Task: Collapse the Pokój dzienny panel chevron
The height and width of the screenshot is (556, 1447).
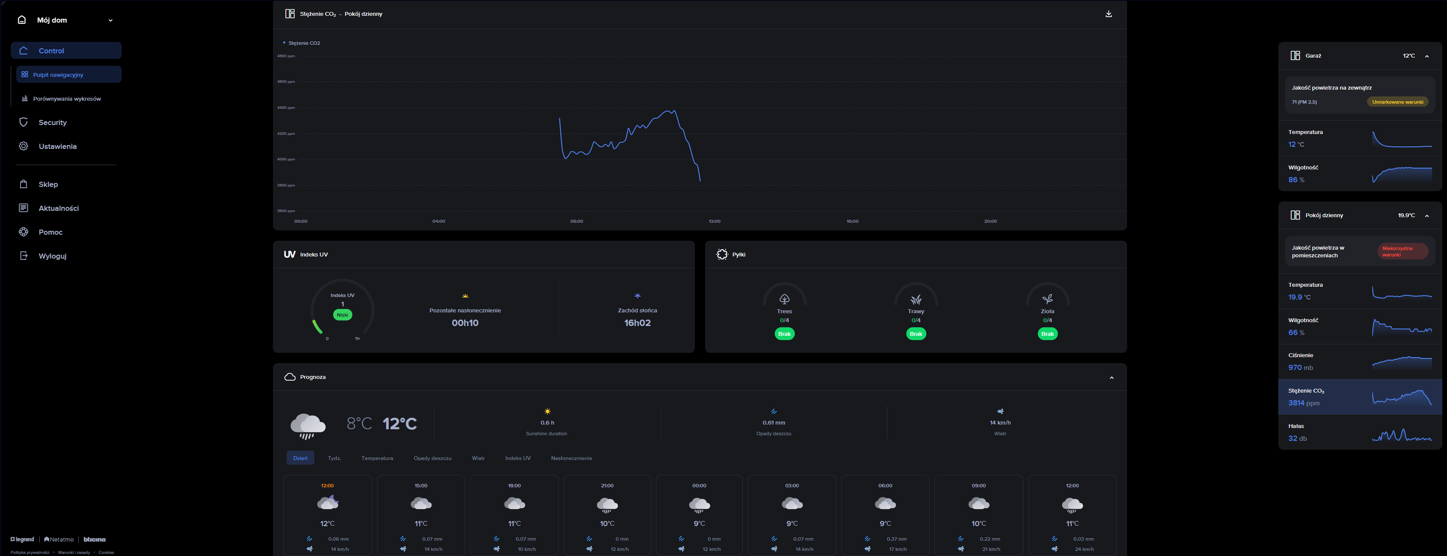Action: pyautogui.click(x=1427, y=215)
